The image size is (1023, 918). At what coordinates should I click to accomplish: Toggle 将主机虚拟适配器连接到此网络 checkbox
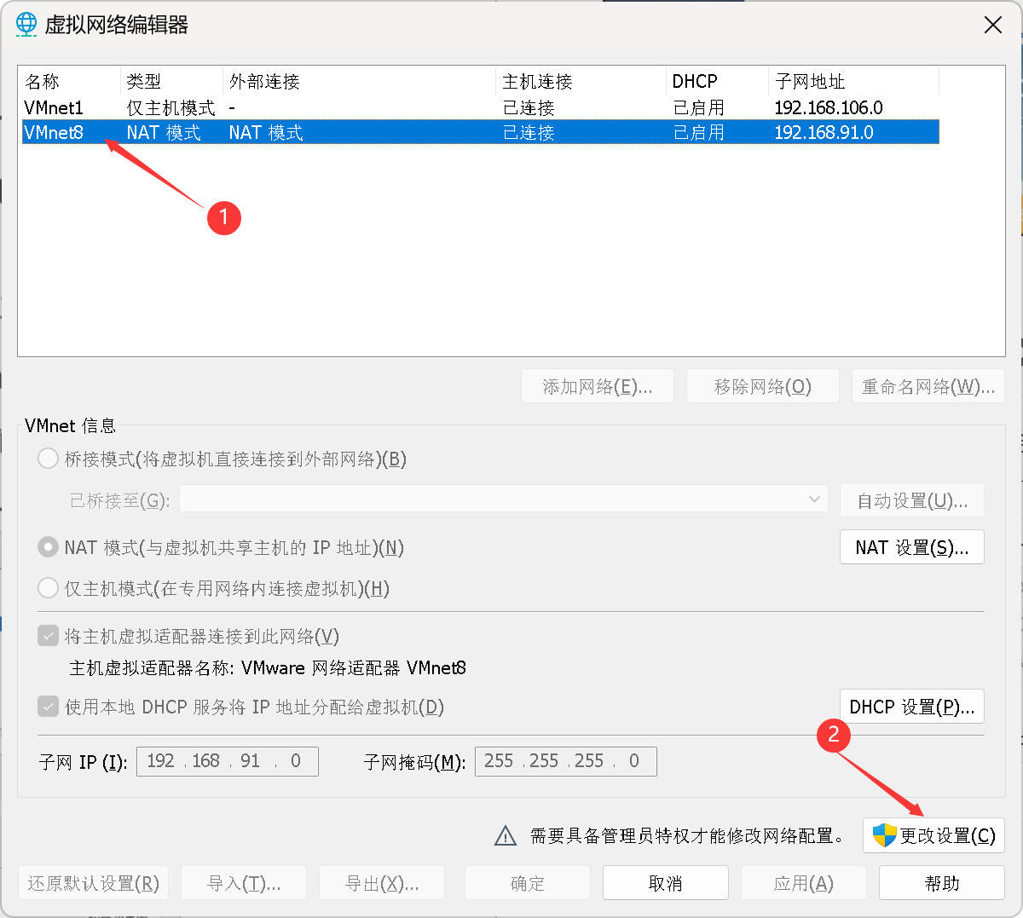click(49, 636)
